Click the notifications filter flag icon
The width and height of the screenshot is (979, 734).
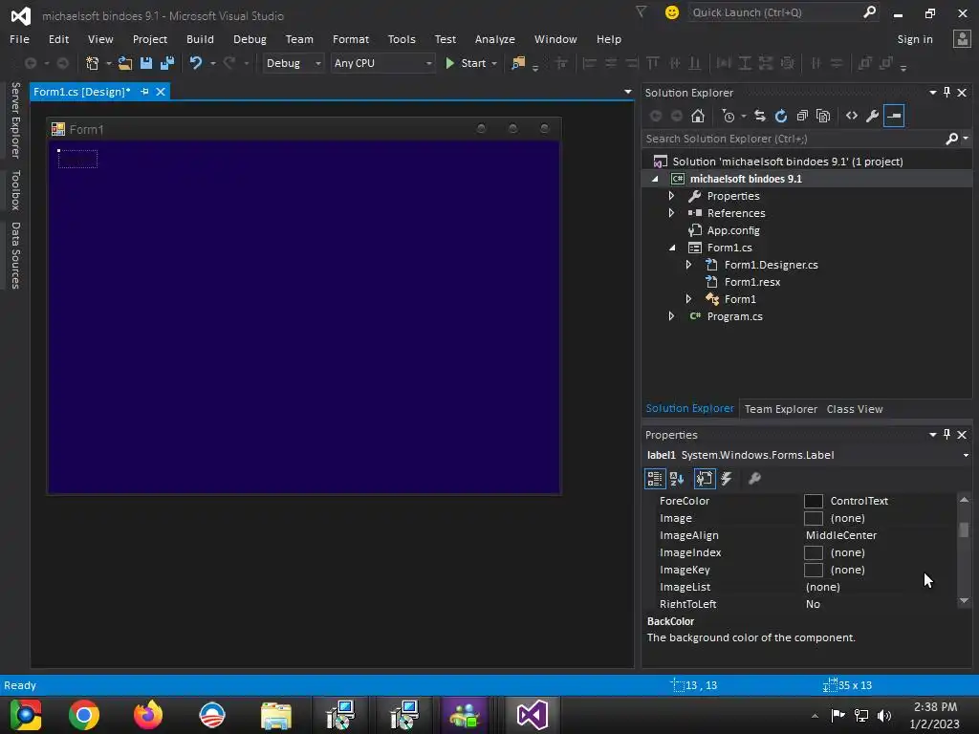pyautogui.click(x=642, y=11)
